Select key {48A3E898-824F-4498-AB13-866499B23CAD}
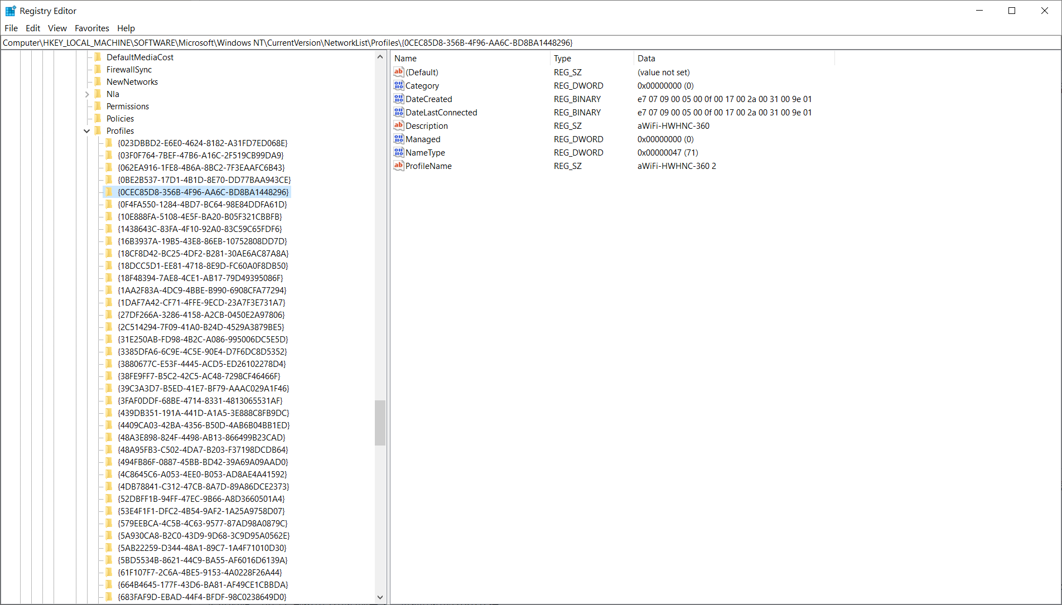Viewport: 1062px width, 605px height. (x=201, y=438)
